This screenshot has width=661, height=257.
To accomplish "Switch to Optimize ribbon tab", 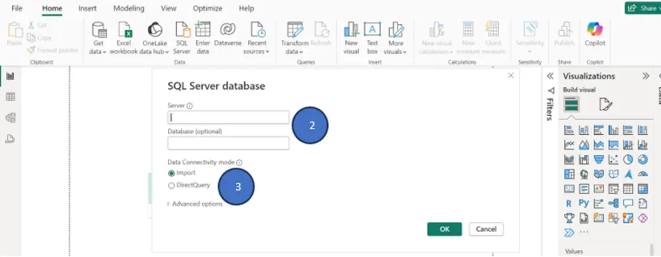I will pos(207,8).
